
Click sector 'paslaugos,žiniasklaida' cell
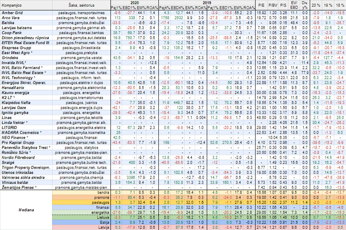click(x=81, y=48)
